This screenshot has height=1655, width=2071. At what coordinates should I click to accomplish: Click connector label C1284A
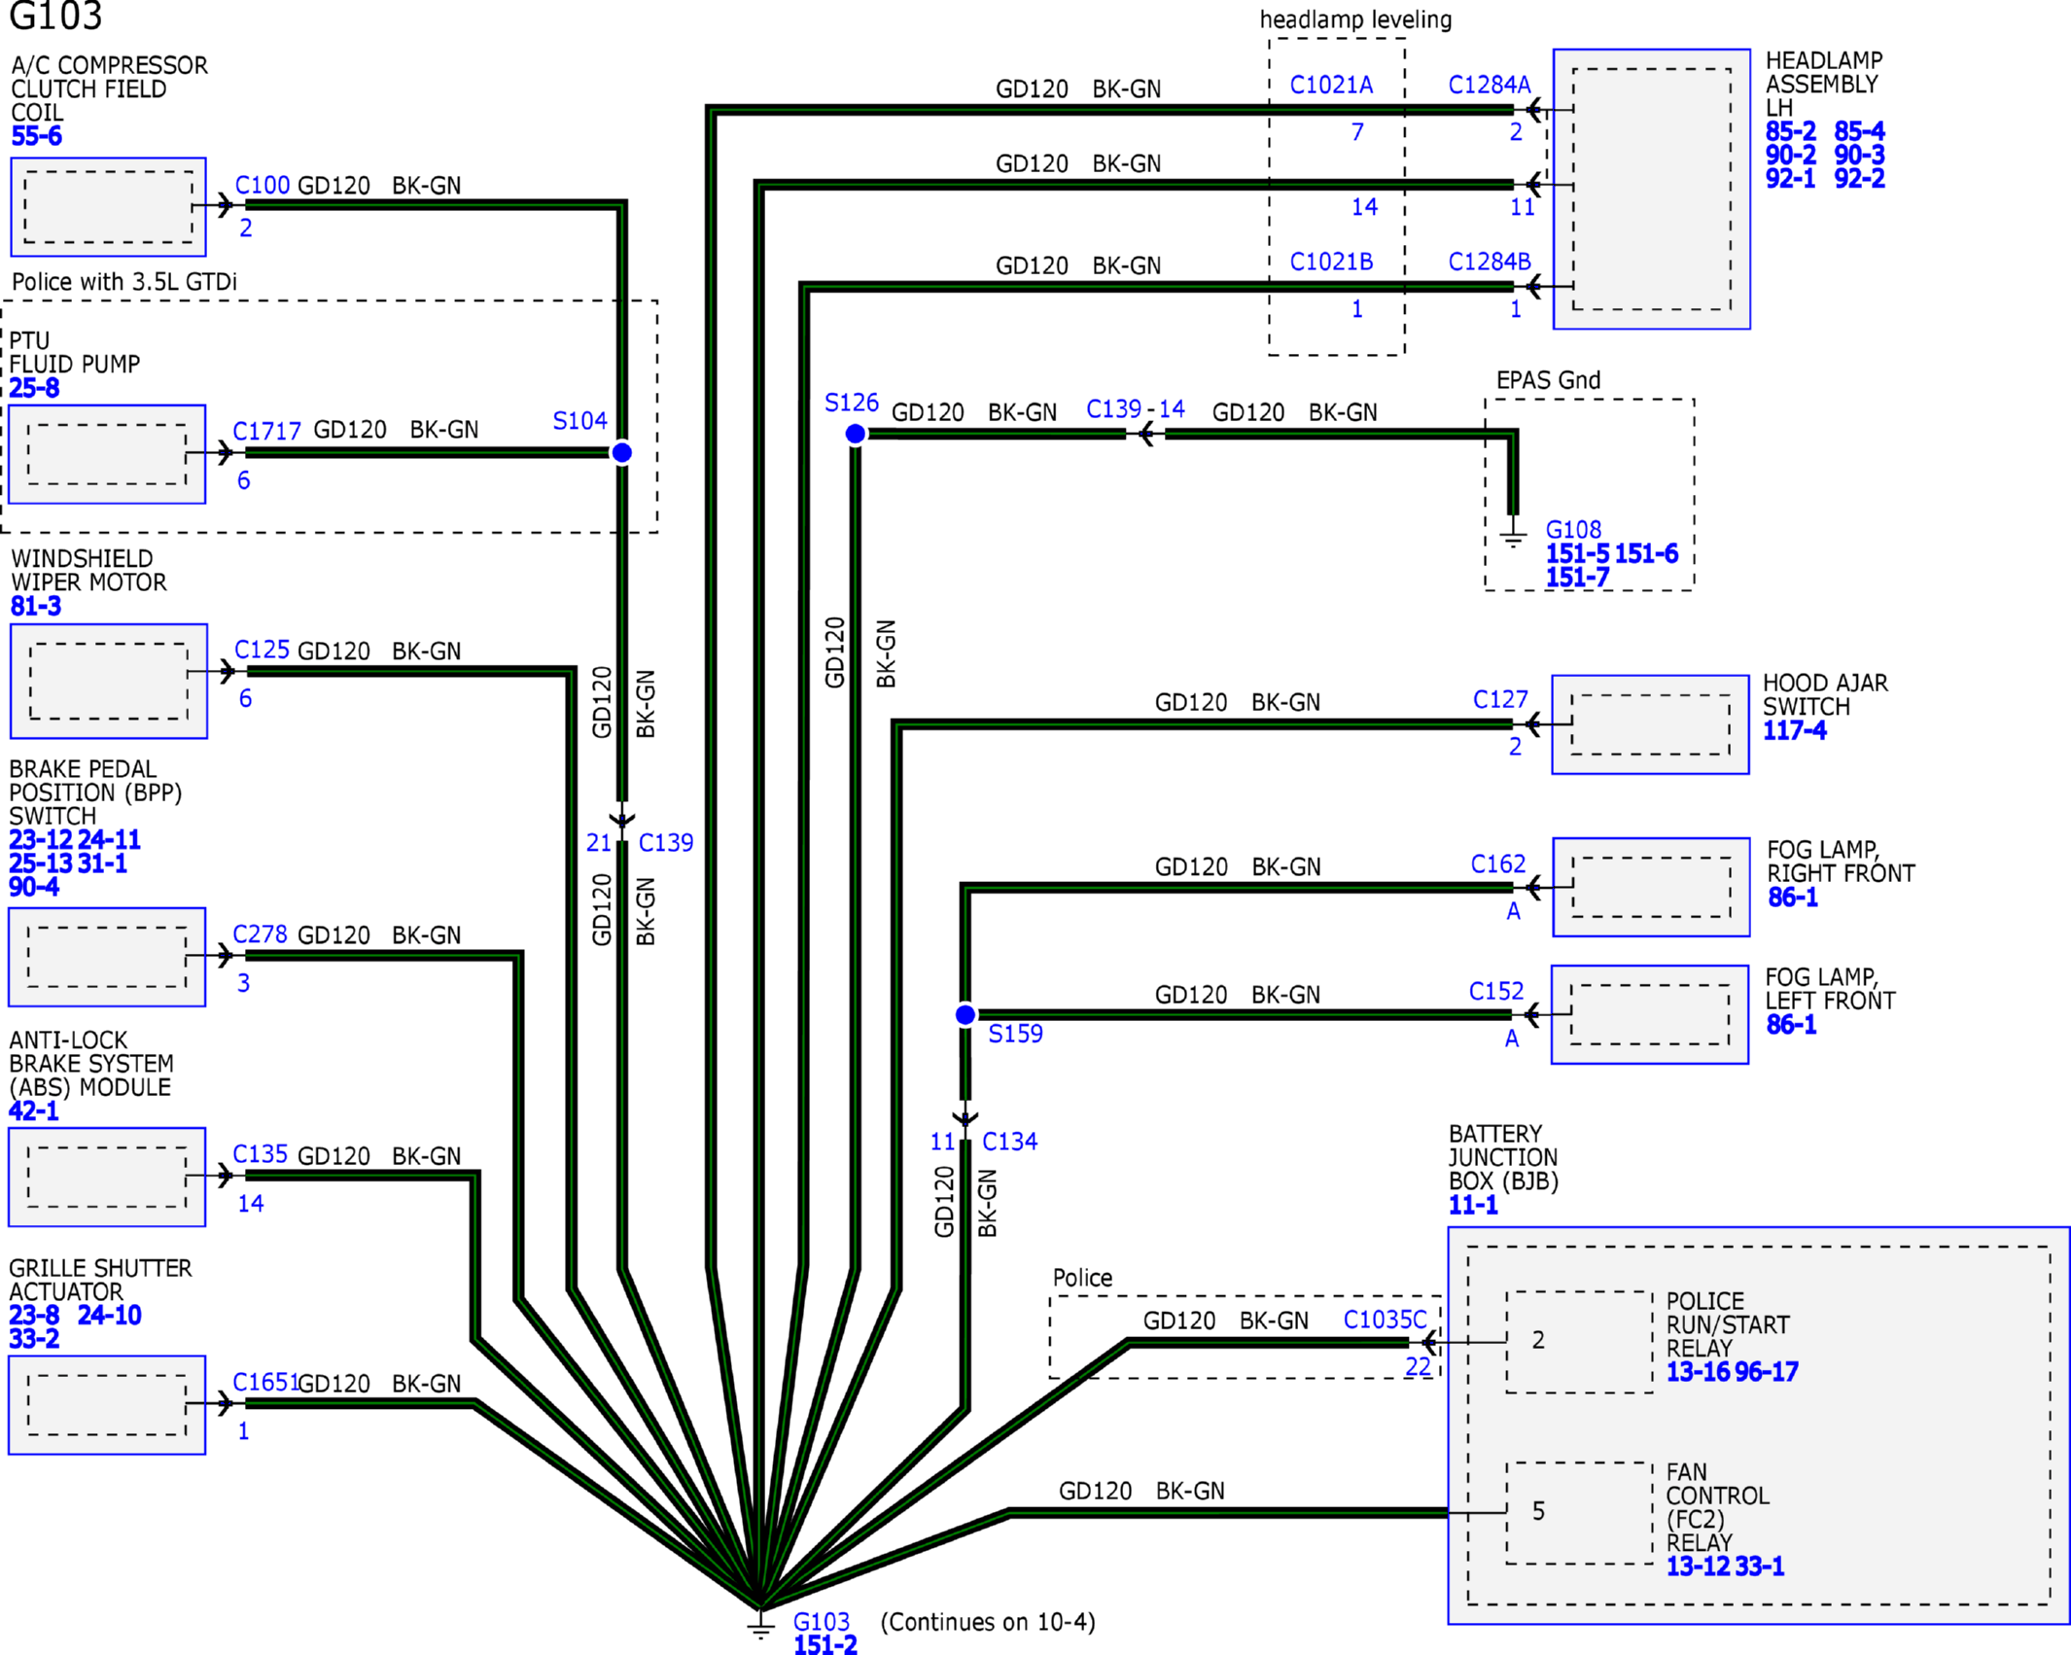[1489, 85]
